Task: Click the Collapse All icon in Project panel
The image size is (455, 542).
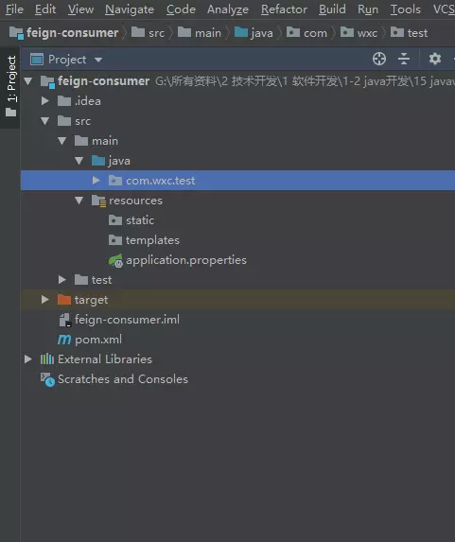Action: pos(404,59)
